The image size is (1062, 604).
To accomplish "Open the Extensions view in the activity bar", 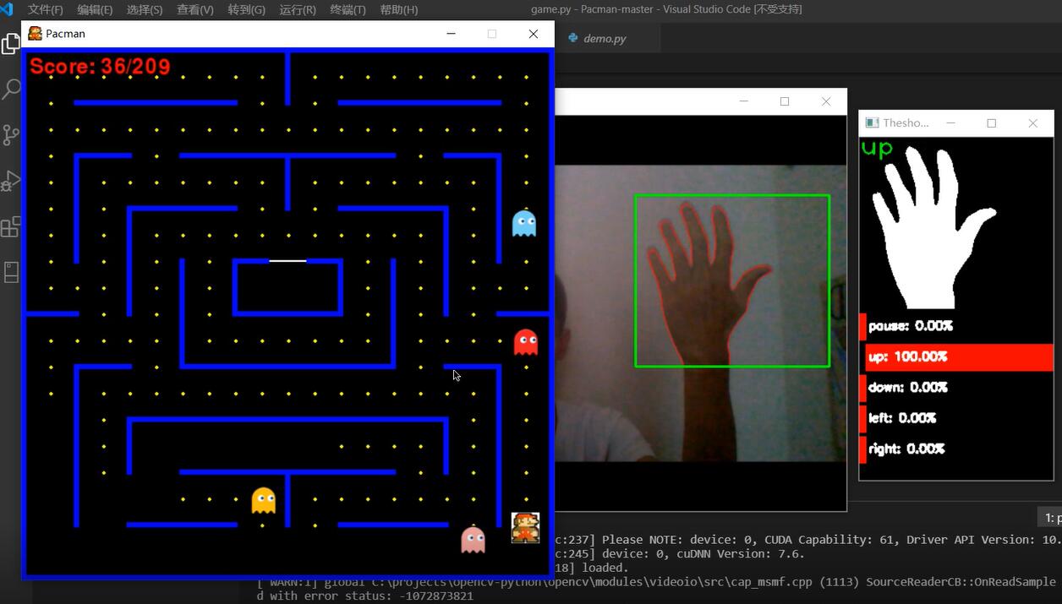I will point(11,226).
